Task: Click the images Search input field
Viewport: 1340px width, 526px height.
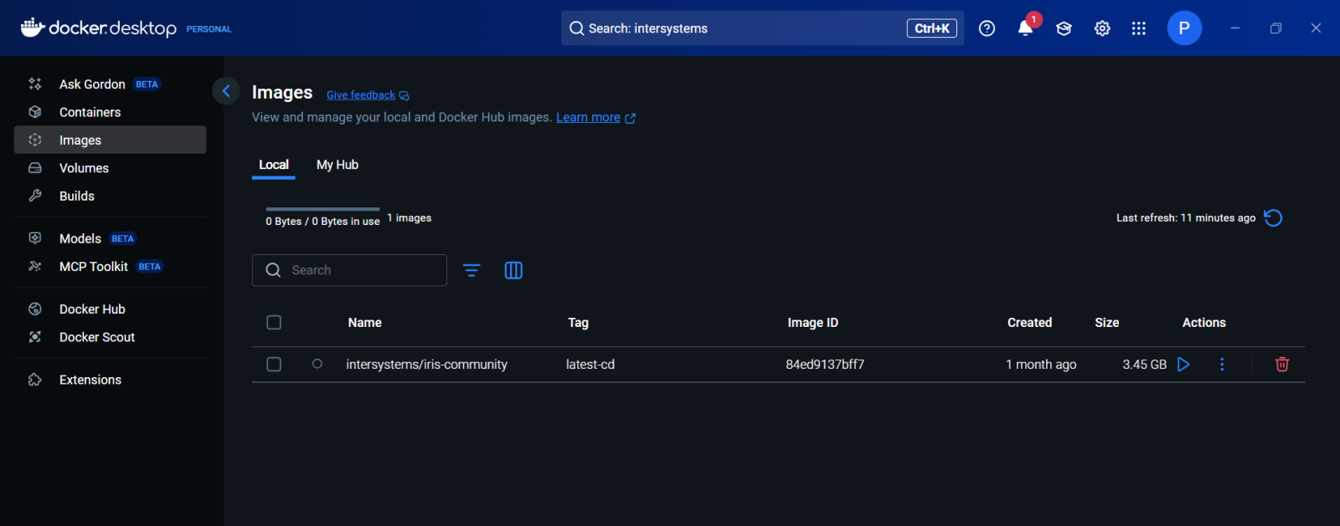Action: (x=360, y=270)
